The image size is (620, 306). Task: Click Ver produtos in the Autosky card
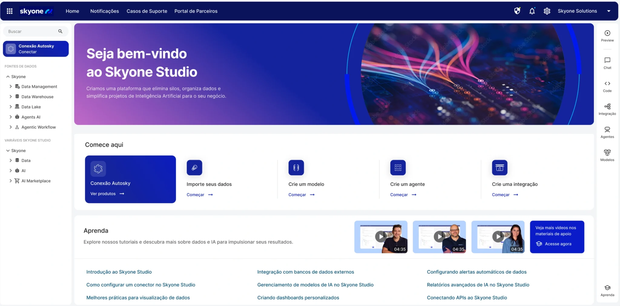click(107, 194)
